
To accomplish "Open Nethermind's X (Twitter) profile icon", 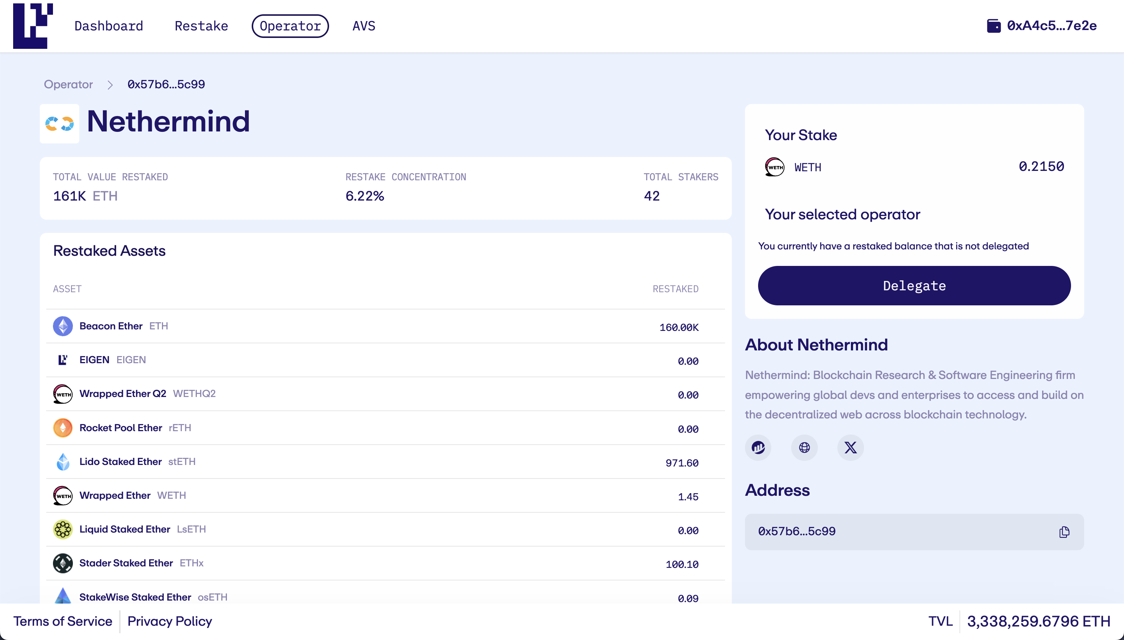I will click(x=850, y=447).
